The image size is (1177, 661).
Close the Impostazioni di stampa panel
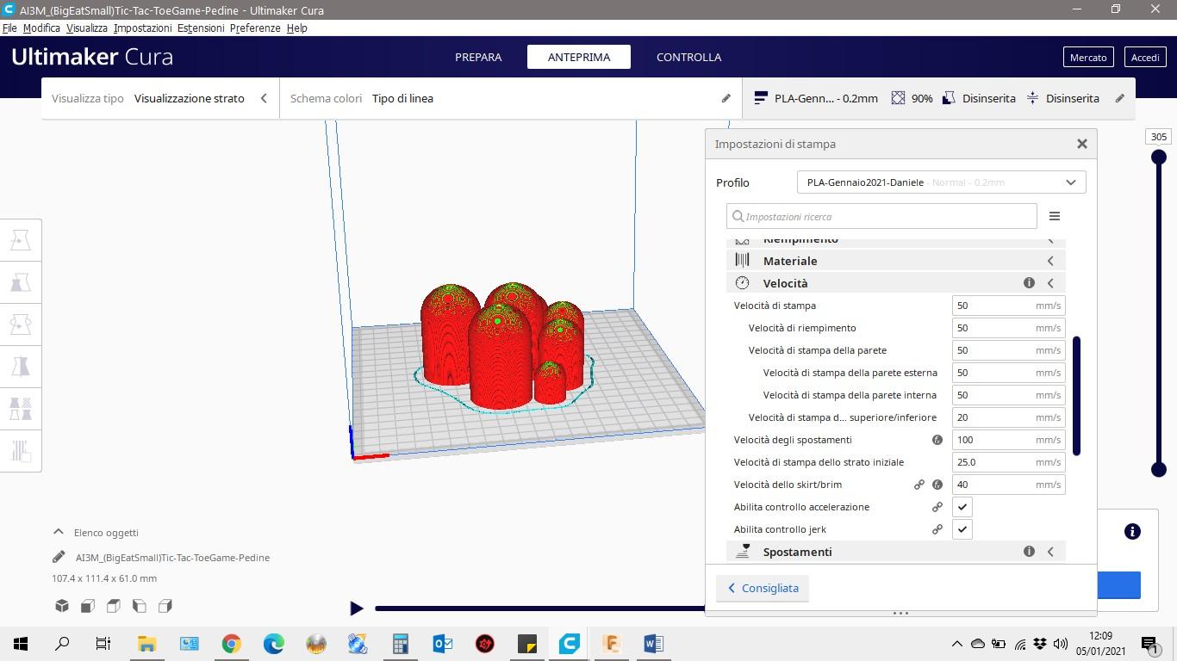1081,144
